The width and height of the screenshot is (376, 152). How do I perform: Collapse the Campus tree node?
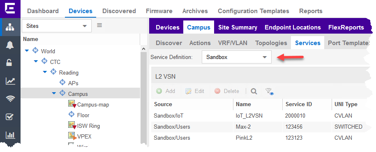click(54, 93)
